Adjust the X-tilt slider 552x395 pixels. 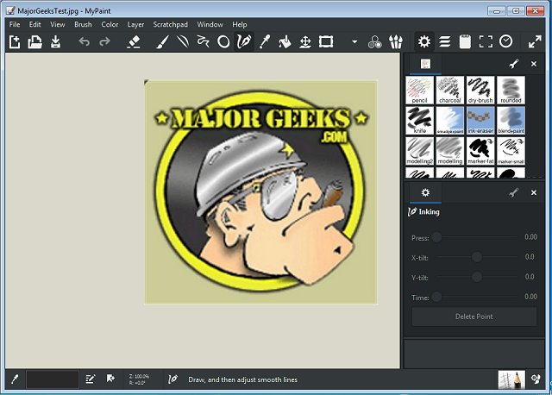point(477,257)
